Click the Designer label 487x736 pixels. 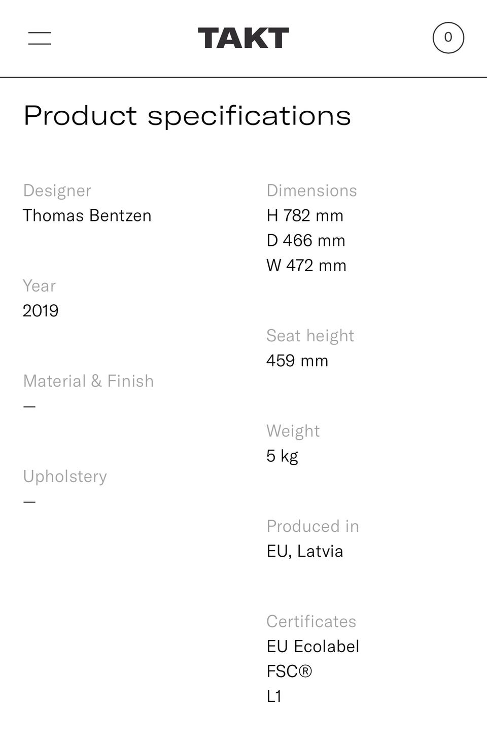tap(57, 190)
